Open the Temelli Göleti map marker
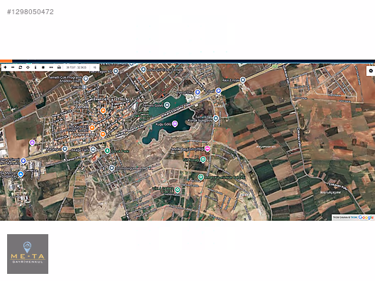This screenshot has width=375, height=281. point(167,105)
